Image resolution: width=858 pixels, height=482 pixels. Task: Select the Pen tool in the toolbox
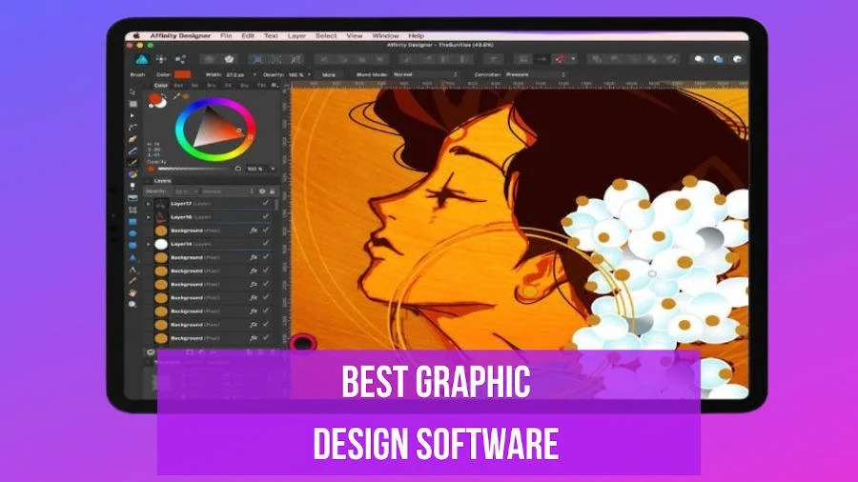pos(133,128)
